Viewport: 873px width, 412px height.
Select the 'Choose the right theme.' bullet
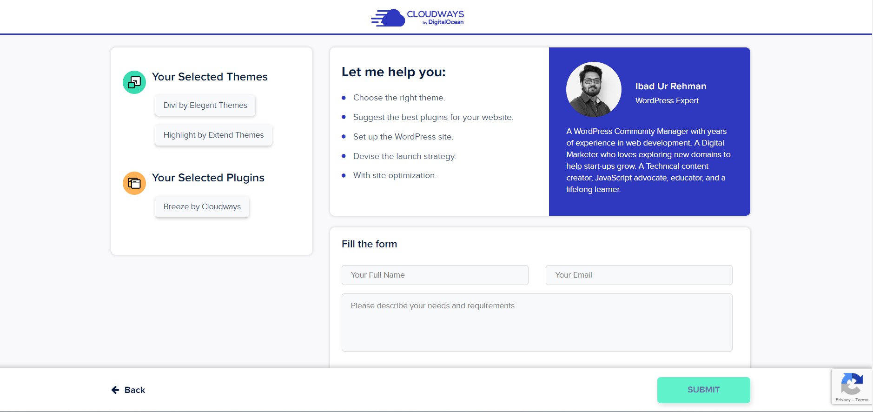coord(399,98)
